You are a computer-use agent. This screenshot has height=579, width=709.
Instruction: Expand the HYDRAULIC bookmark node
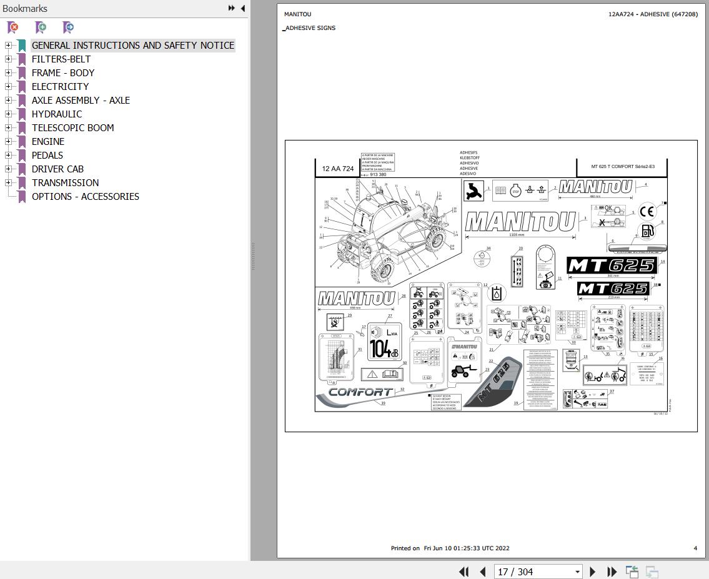pos(8,114)
